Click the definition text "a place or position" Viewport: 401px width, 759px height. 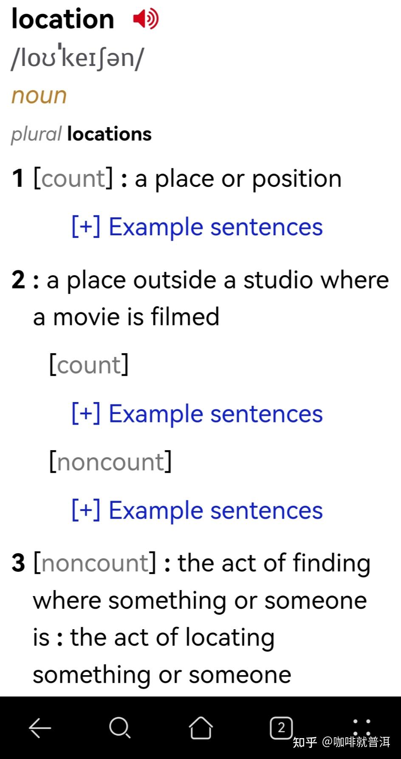[238, 179]
